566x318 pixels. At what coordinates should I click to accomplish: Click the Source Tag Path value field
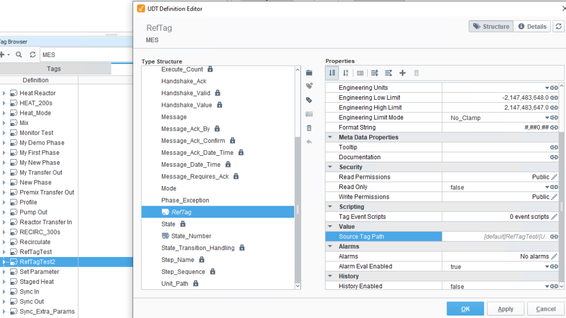point(494,236)
